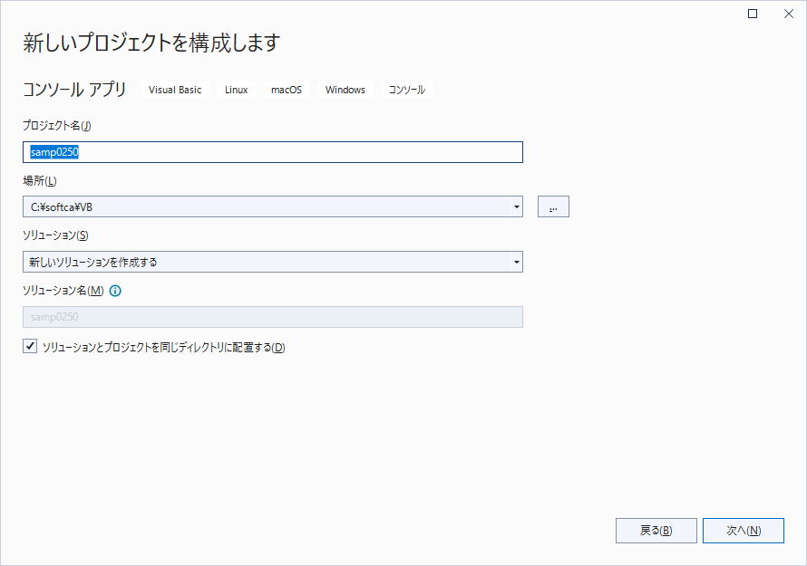Maximize the project configuration window
807x566 pixels.
[x=752, y=14]
